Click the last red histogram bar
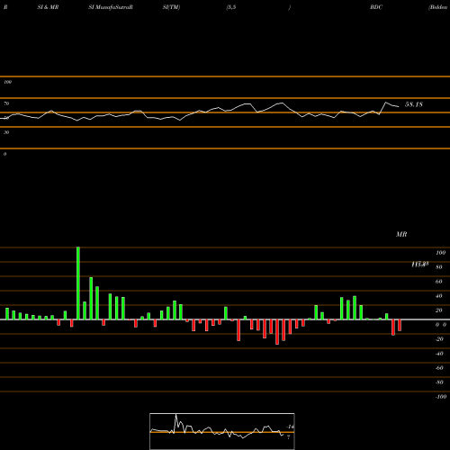 coord(400,325)
